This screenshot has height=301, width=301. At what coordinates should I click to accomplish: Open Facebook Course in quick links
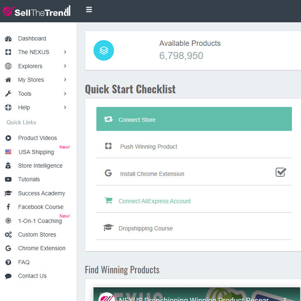click(x=40, y=207)
